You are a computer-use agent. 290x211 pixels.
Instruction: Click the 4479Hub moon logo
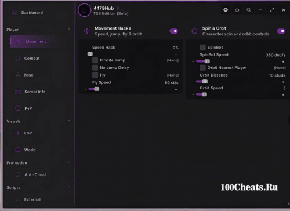pos(84,10)
